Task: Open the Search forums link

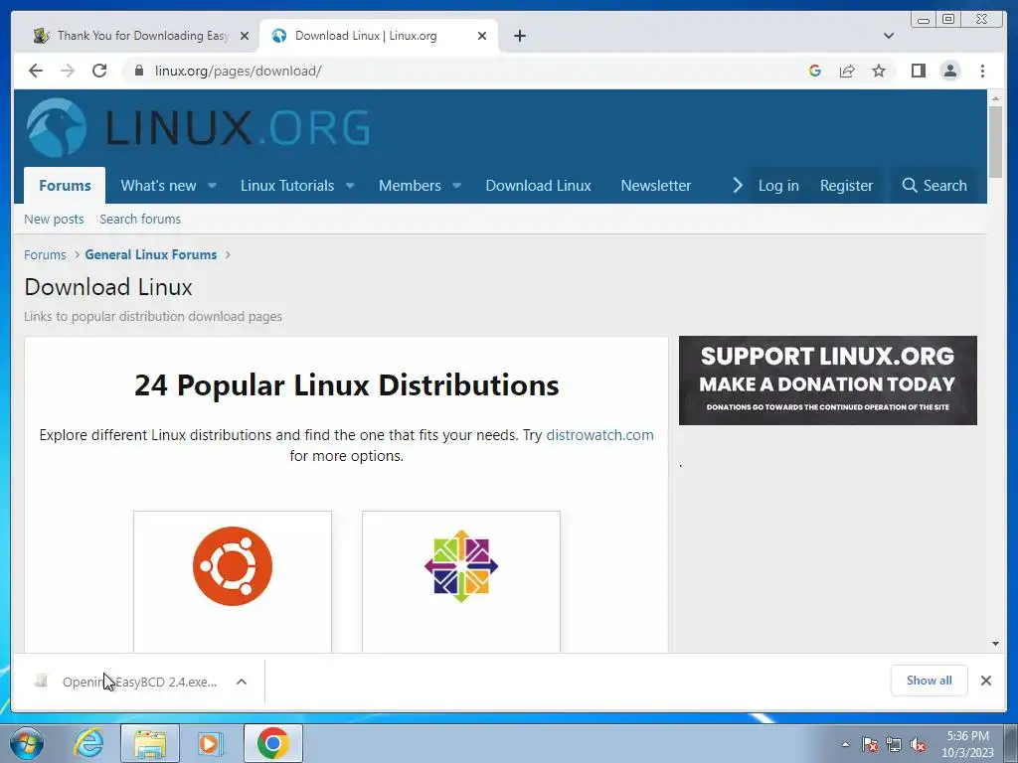Action: pyautogui.click(x=140, y=220)
